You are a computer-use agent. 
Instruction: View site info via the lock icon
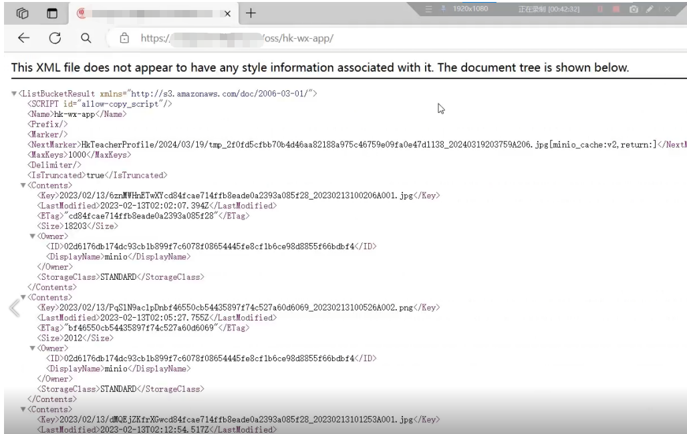124,38
